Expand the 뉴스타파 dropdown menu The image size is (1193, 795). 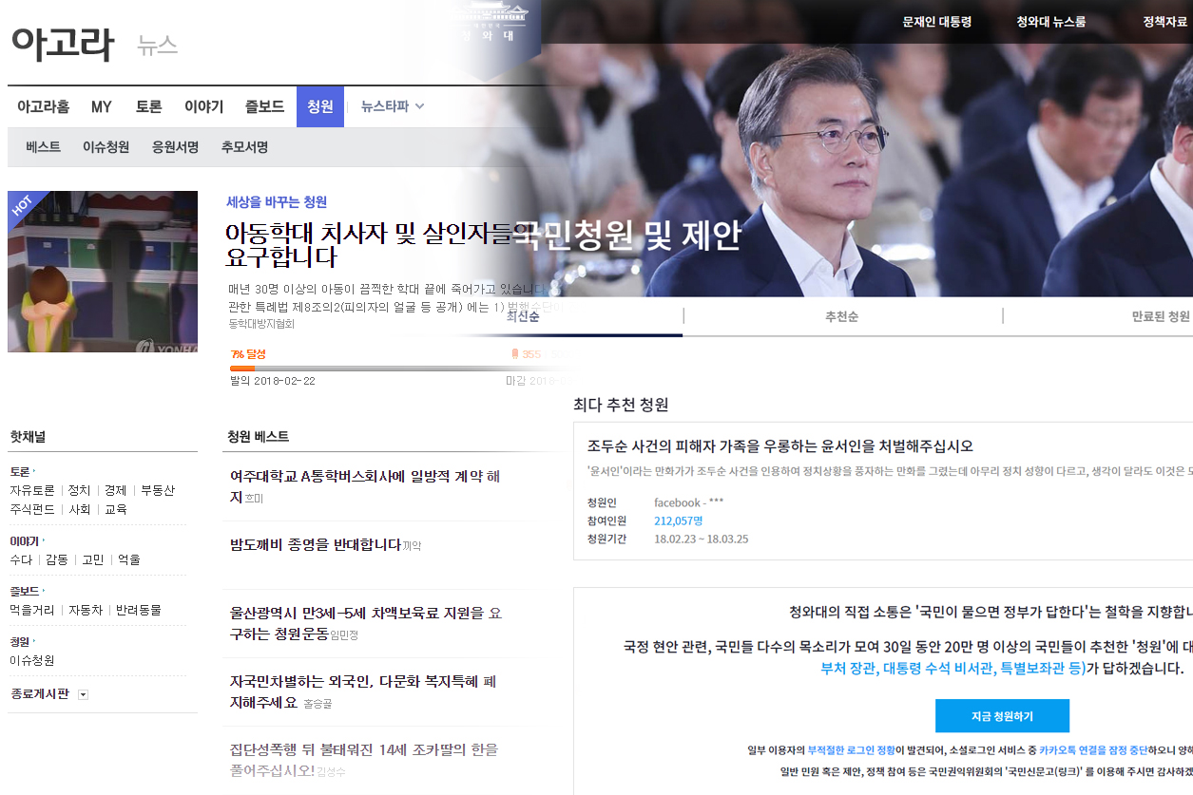pyautogui.click(x=419, y=106)
